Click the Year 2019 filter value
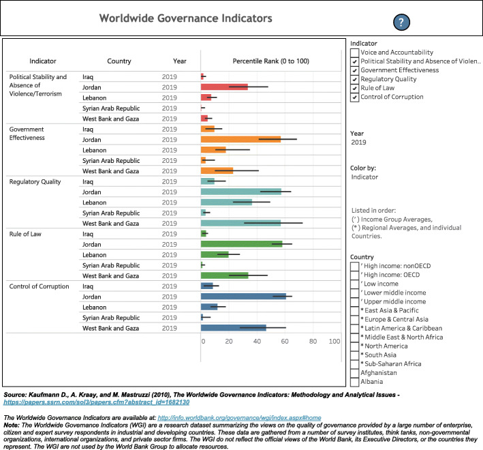This screenshot has width=483, height=450. tap(360, 143)
